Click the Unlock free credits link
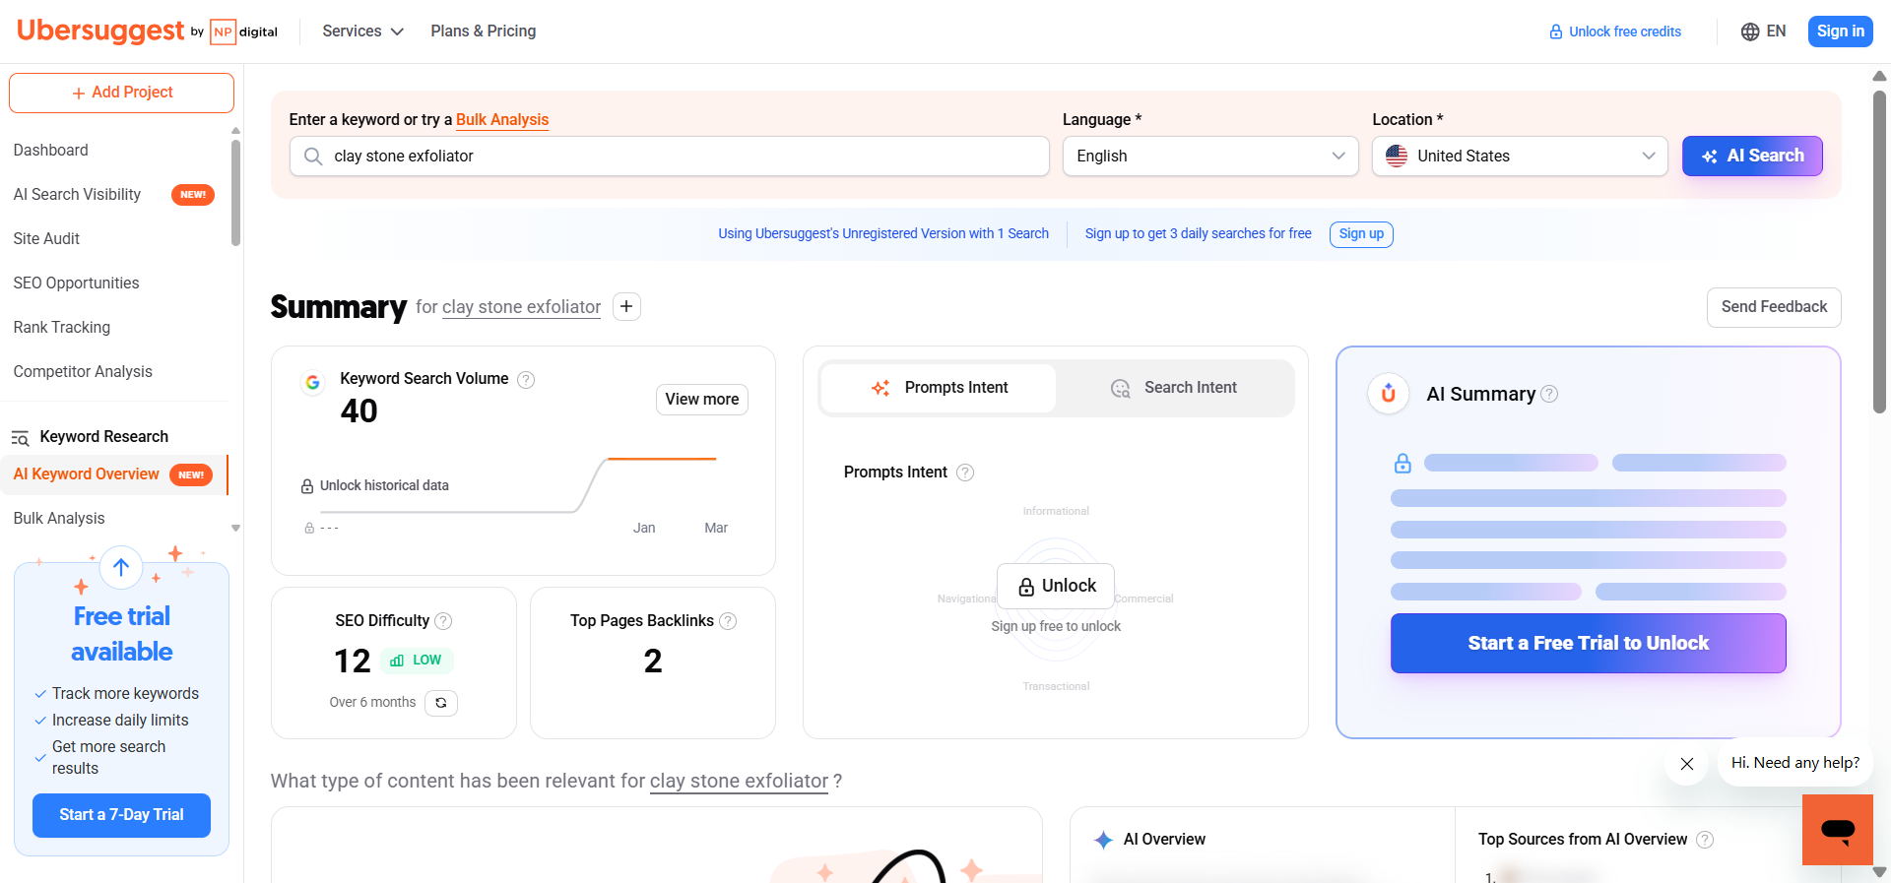 point(1615,32)
